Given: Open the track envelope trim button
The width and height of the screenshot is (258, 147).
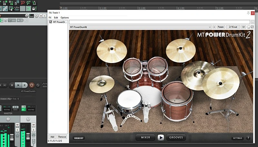Looking at the screenshot, I should click(12, 20).
